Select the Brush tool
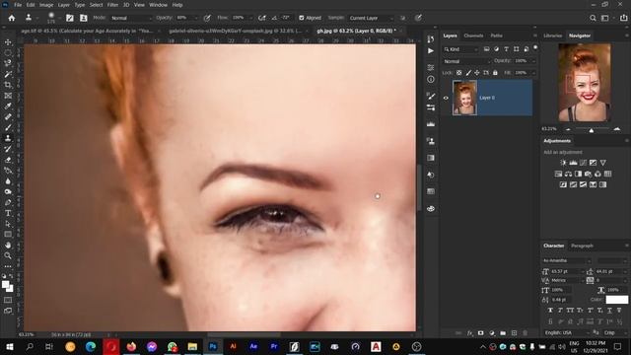The width and height of the screenshot is (631, 355). pyautogui.click(x=8, y=127)
